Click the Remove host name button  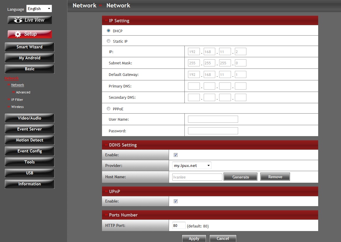[275, 177]
